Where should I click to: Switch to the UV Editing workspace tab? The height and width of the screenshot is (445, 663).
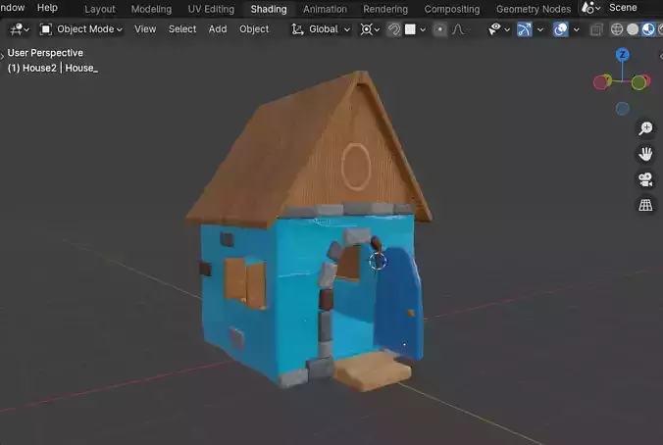211,9
